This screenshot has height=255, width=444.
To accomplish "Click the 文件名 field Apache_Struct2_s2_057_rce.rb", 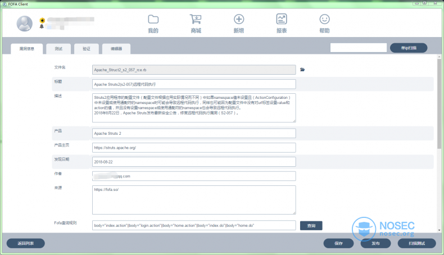I will pyautogui.click(x=194, y=70).
